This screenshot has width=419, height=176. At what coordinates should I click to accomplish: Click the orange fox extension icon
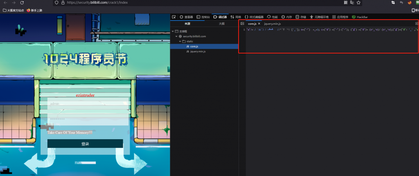410,2
